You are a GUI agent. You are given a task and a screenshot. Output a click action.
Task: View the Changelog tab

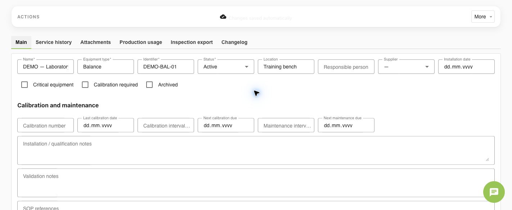click(x=234, y=42)
